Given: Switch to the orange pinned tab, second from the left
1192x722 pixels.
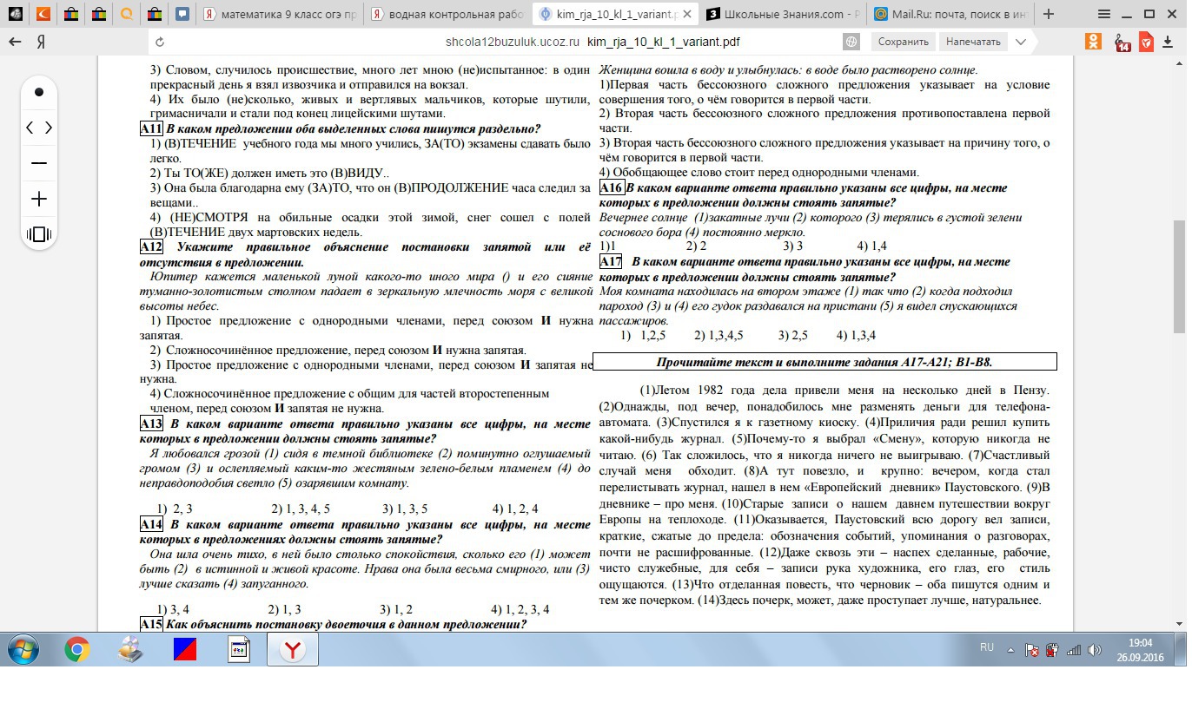Looking at the screenshot, I should (x=43, y=14).
